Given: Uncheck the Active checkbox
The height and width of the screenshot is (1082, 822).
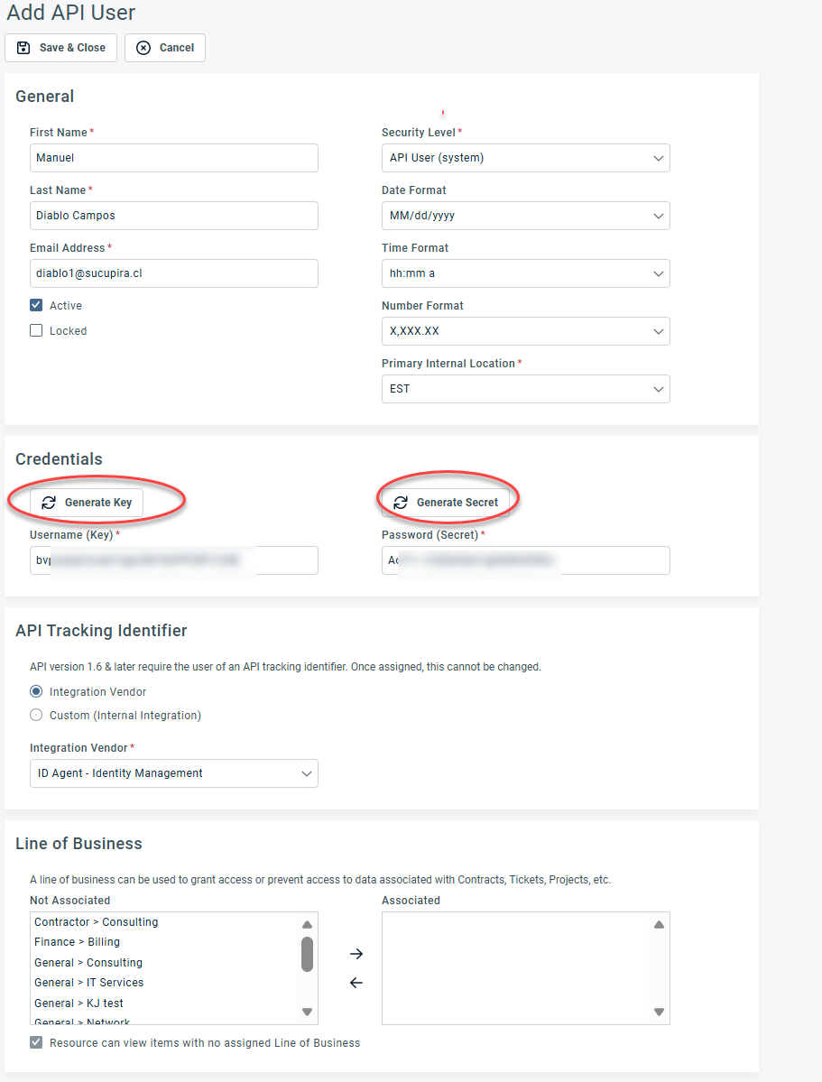Looking at the screenshot, I should click(x=37, y=306).
